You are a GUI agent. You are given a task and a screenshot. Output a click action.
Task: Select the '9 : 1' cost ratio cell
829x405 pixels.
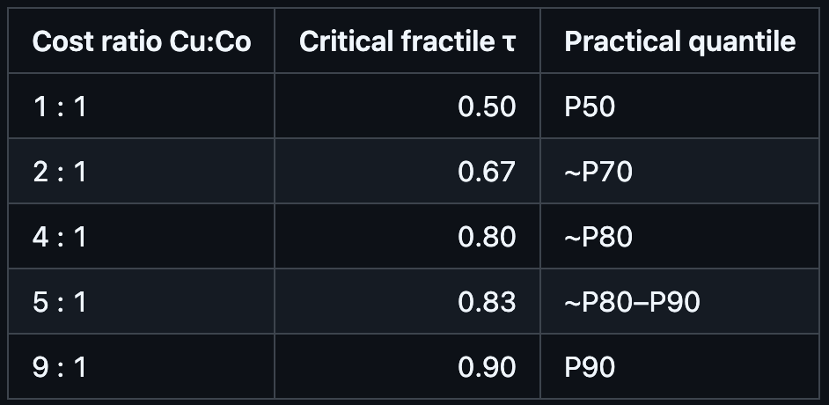(60, 365)
